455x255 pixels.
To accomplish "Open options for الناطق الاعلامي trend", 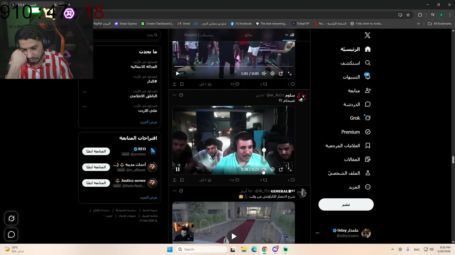I will 84,92.
